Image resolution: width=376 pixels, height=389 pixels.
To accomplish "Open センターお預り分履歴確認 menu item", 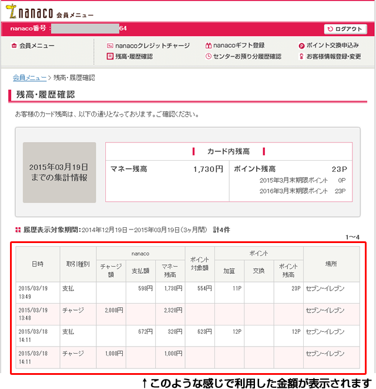I will (x=247, y=56).
